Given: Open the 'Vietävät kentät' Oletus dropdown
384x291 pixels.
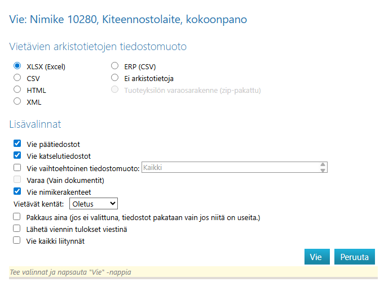Looking at the screenshot, I should (94, 203).
